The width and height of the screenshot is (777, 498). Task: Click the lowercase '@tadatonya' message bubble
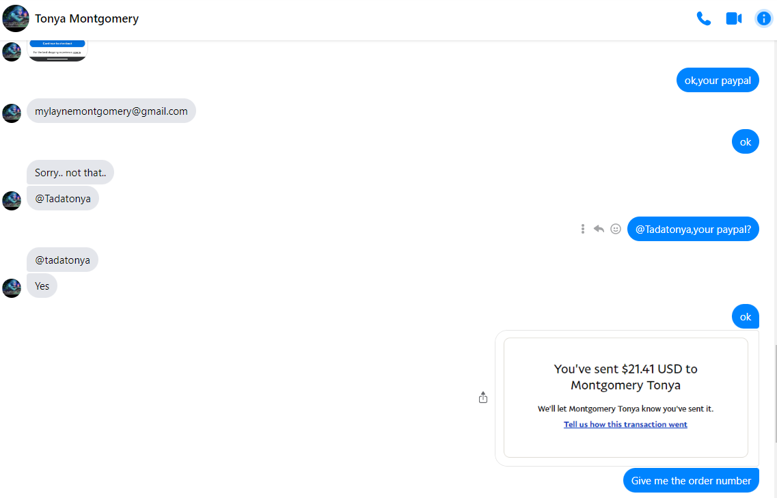pyautogui.click(x=62, y=260)
